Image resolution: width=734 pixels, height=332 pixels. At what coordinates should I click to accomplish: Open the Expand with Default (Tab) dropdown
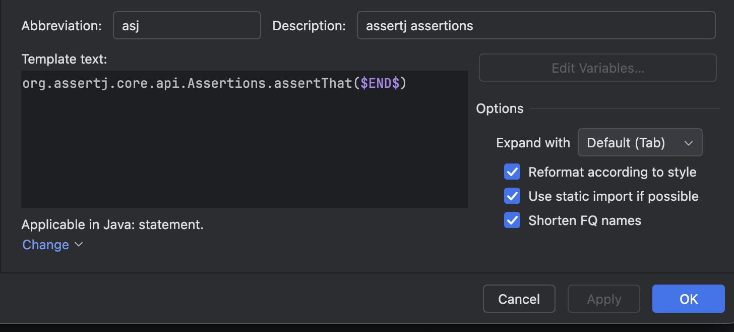pyautogui.click(x=639, y=143)
